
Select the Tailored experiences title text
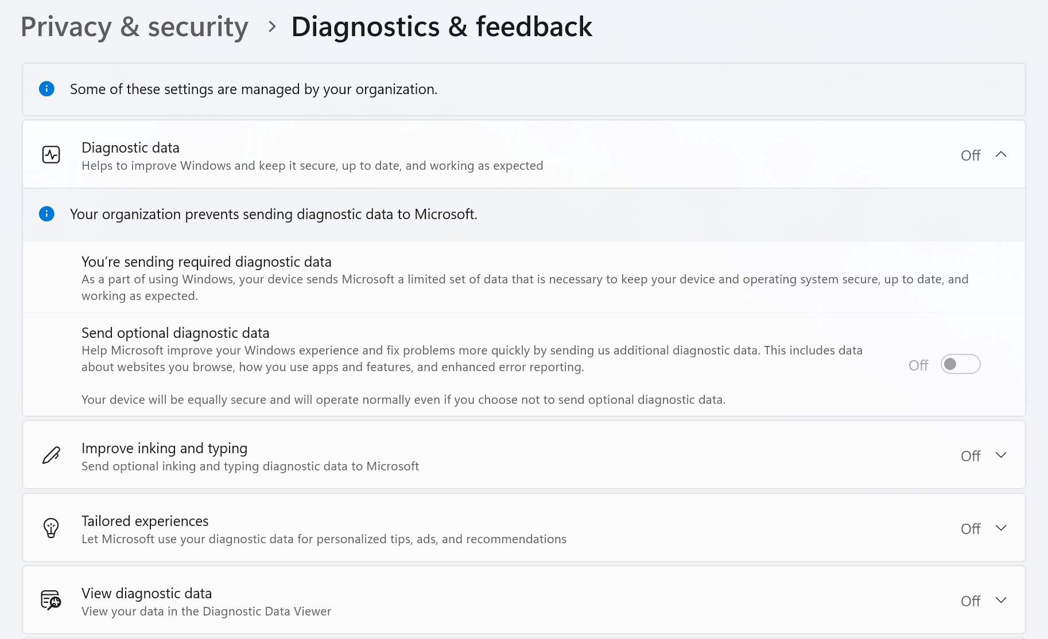[x=145, y=521]
